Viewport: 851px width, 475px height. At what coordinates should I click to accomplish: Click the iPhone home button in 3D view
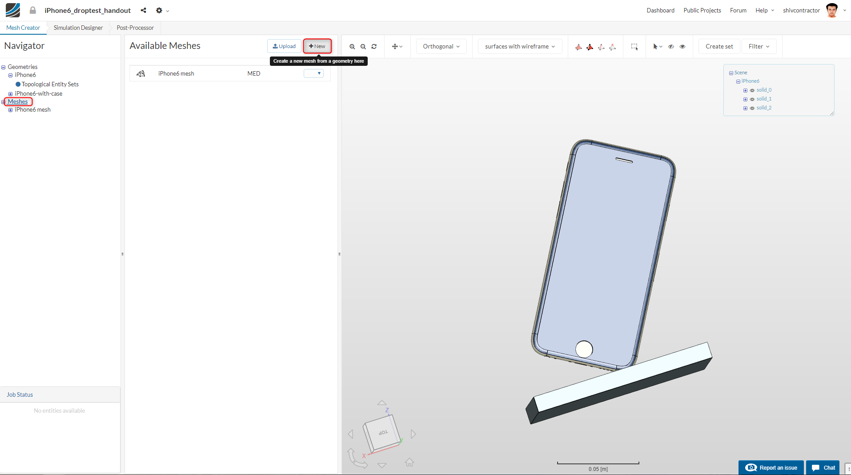[584, 349]
